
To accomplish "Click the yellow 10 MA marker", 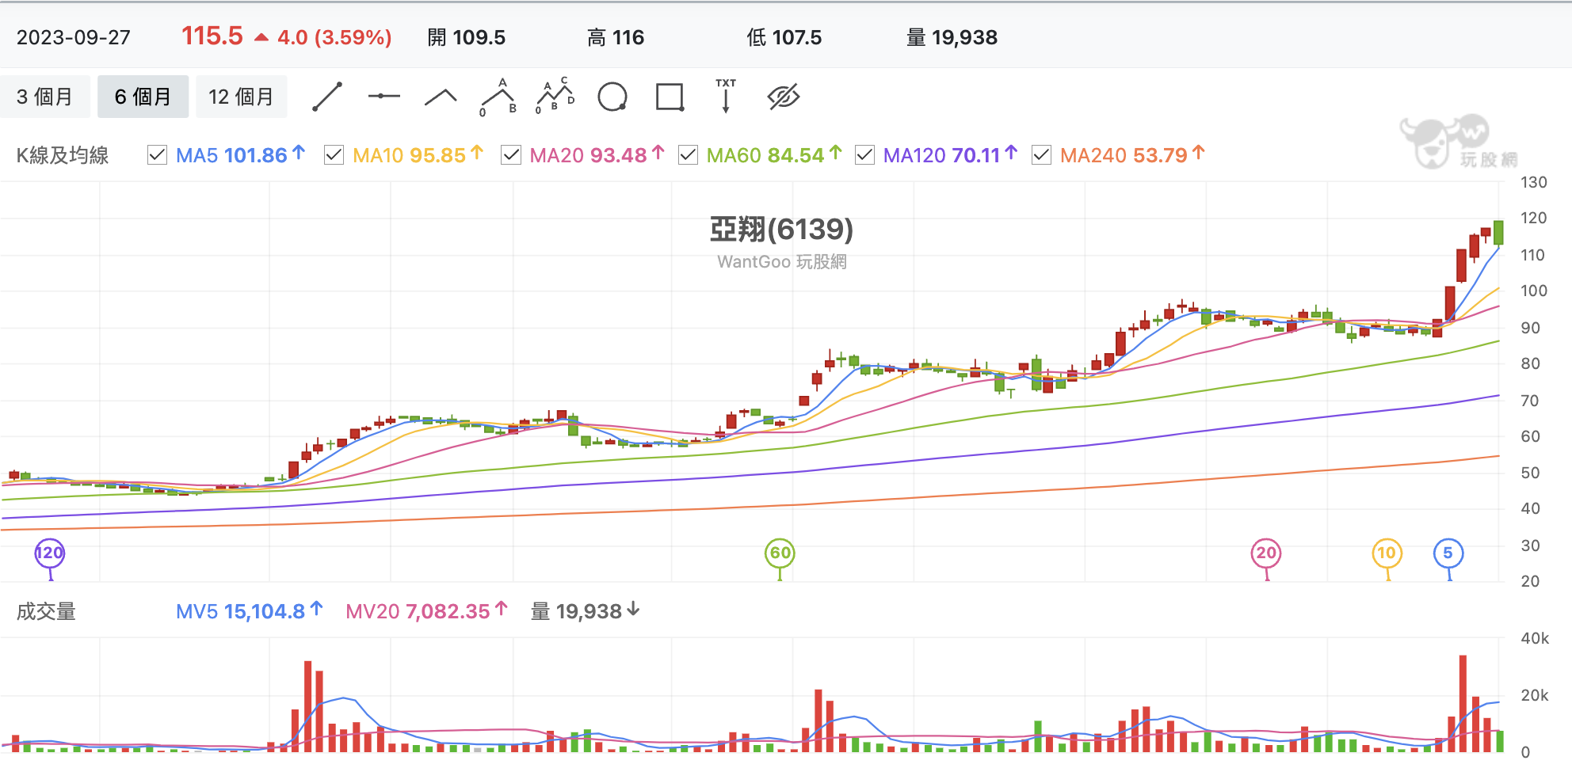I will pyautogui.click(x=1387, y=553).
